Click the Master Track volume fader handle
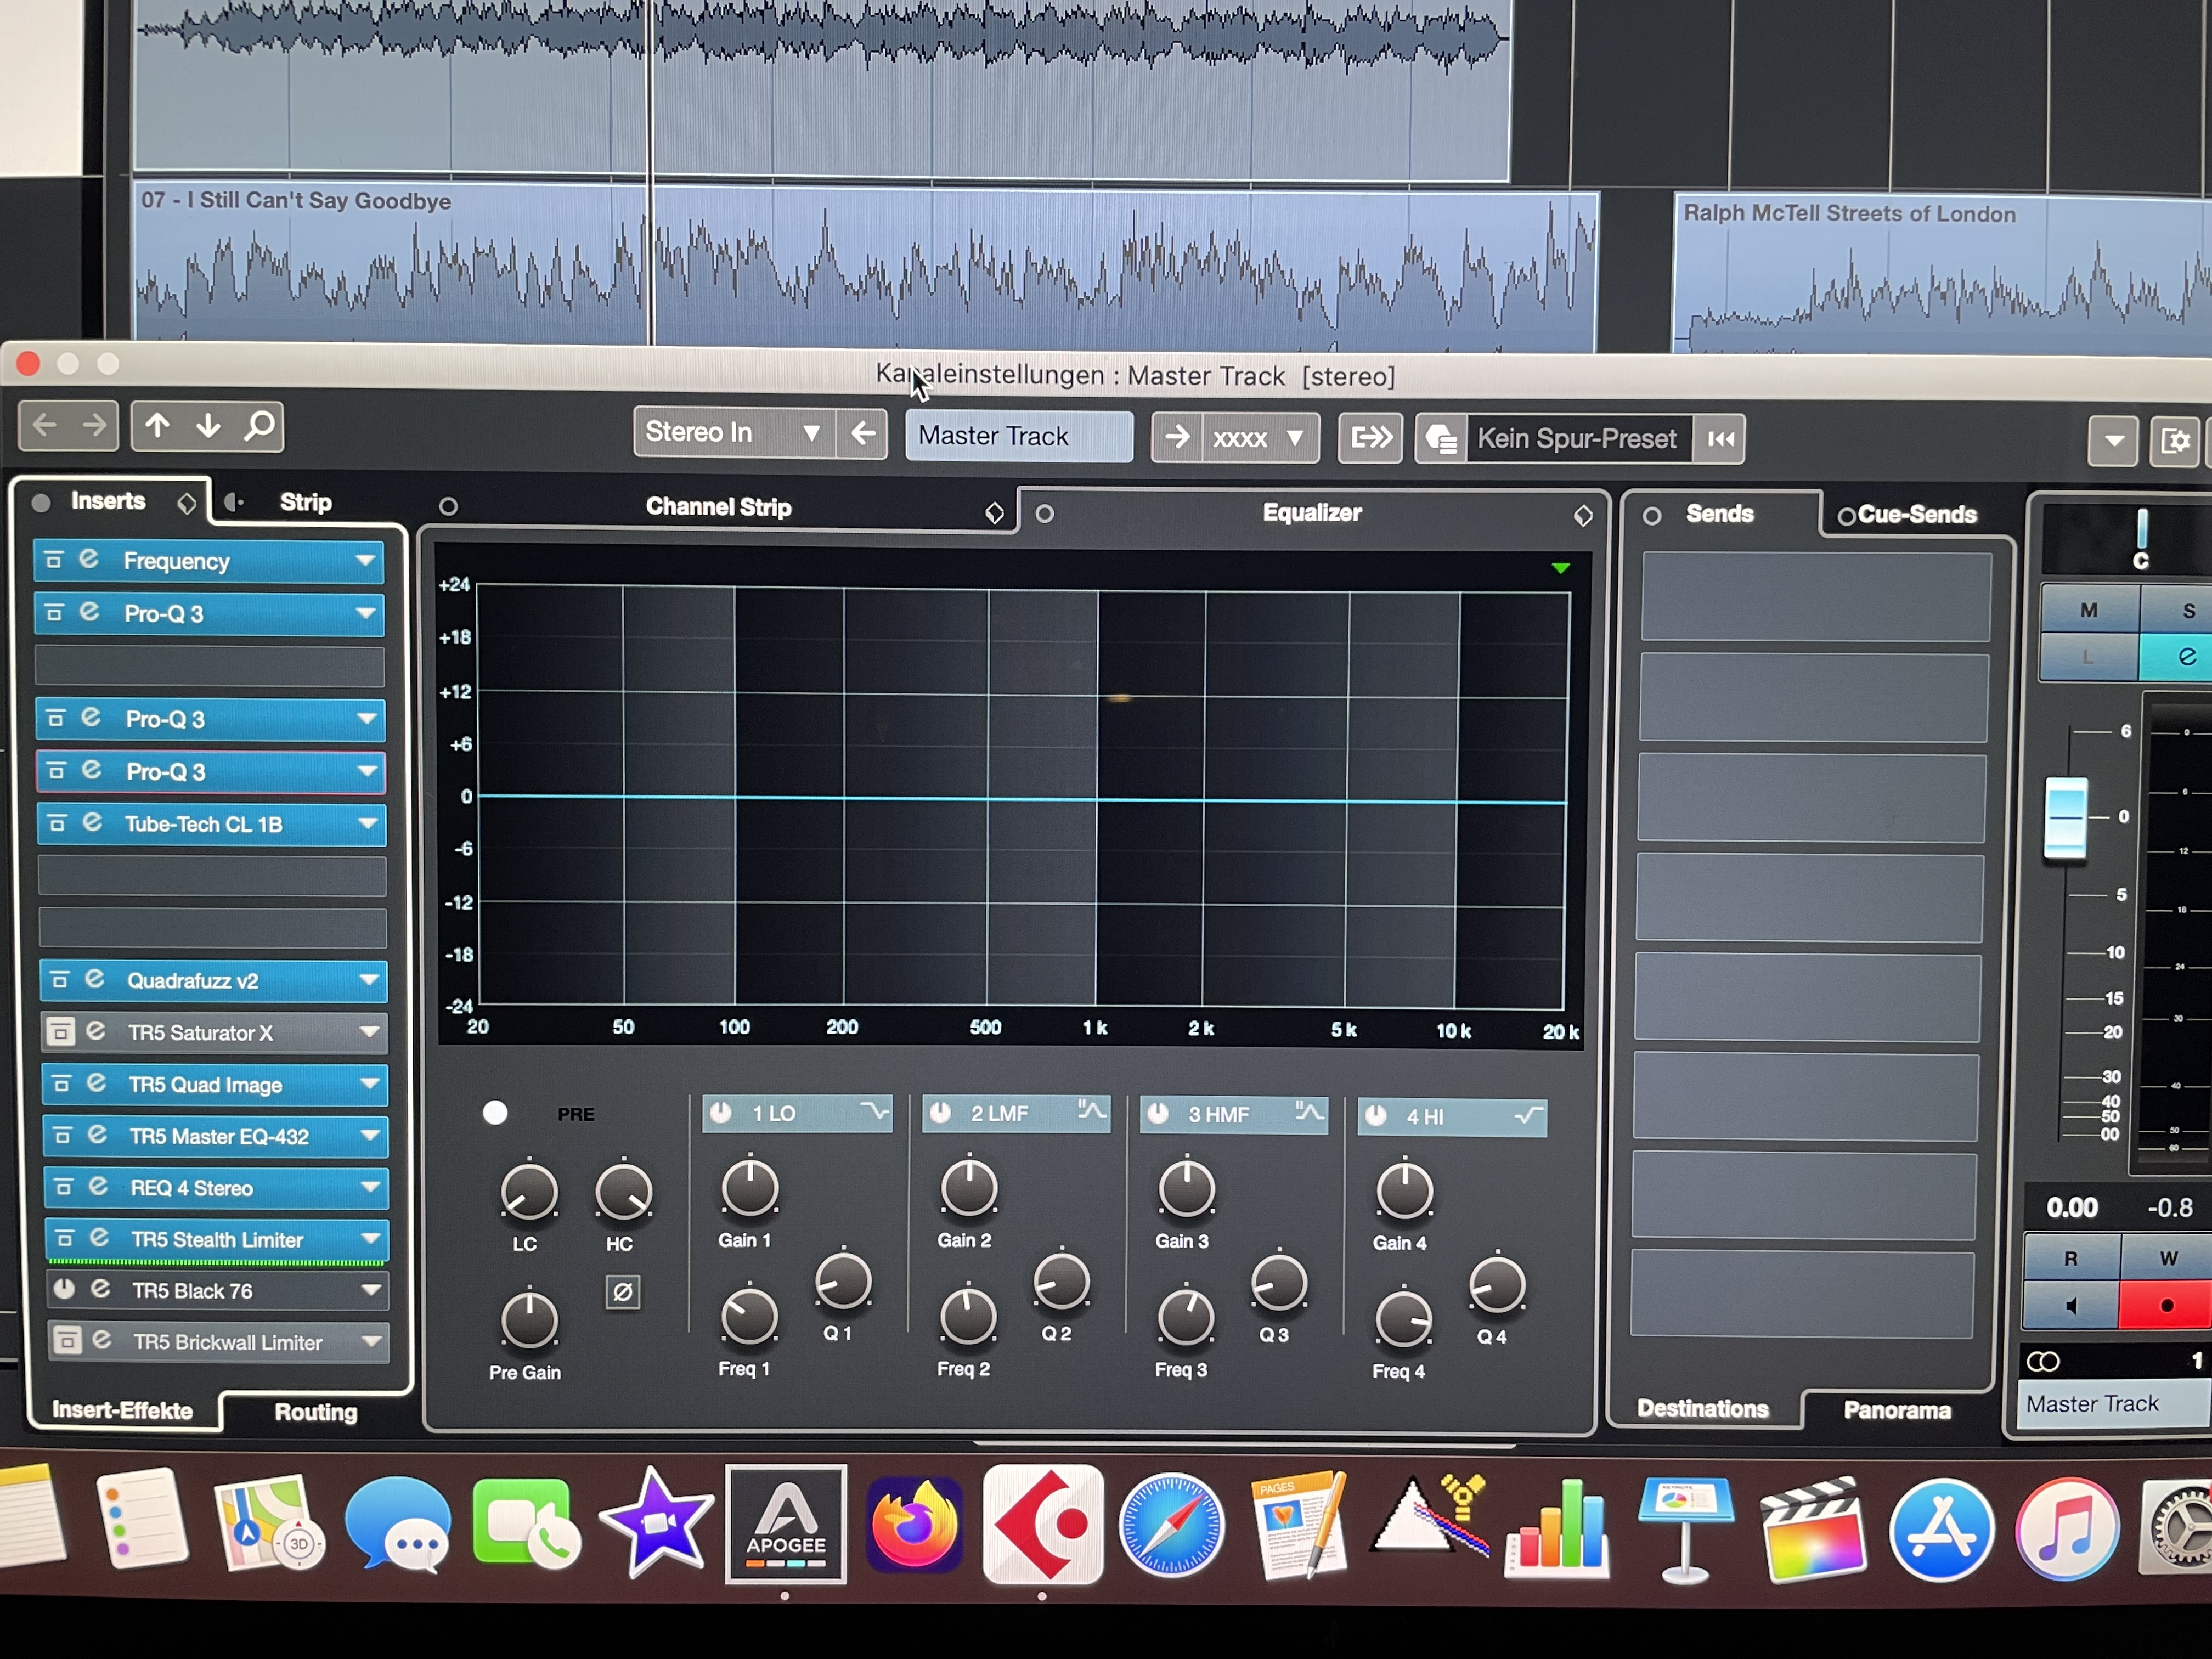Viewport: 2212px width, 1659px height. coord(2065,817)
